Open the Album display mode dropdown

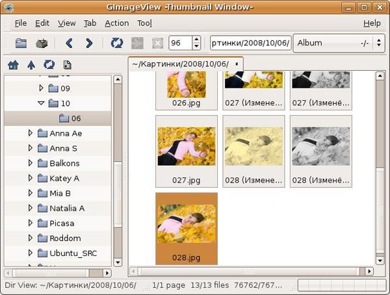pyautogui.click(x=339, y=43)
